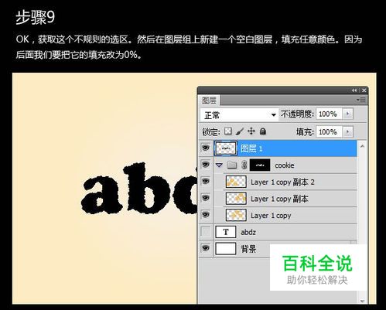Toggle lock position move icon
This screenshot has width=386, height=310.
click(x=251, y=131)
